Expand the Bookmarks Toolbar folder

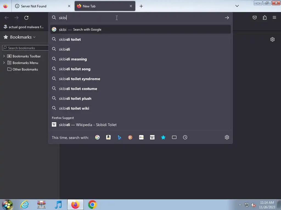point(4,56)
